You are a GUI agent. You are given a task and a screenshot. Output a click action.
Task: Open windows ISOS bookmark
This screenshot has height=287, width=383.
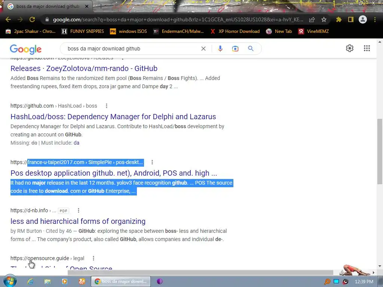tap(129, 31)
